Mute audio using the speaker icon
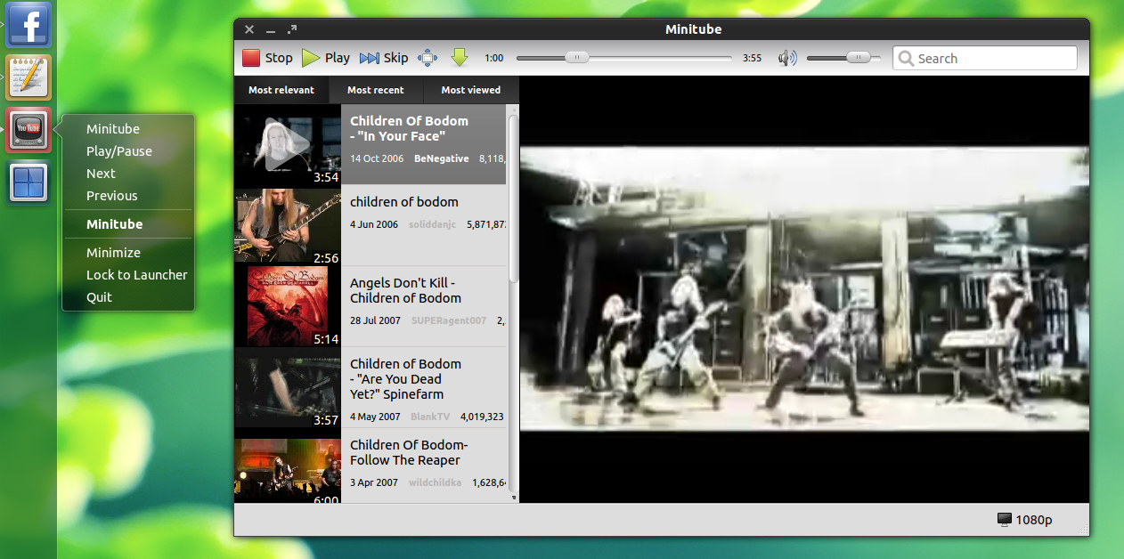This screenshot has height=559, width=1124. click(786, 58)
